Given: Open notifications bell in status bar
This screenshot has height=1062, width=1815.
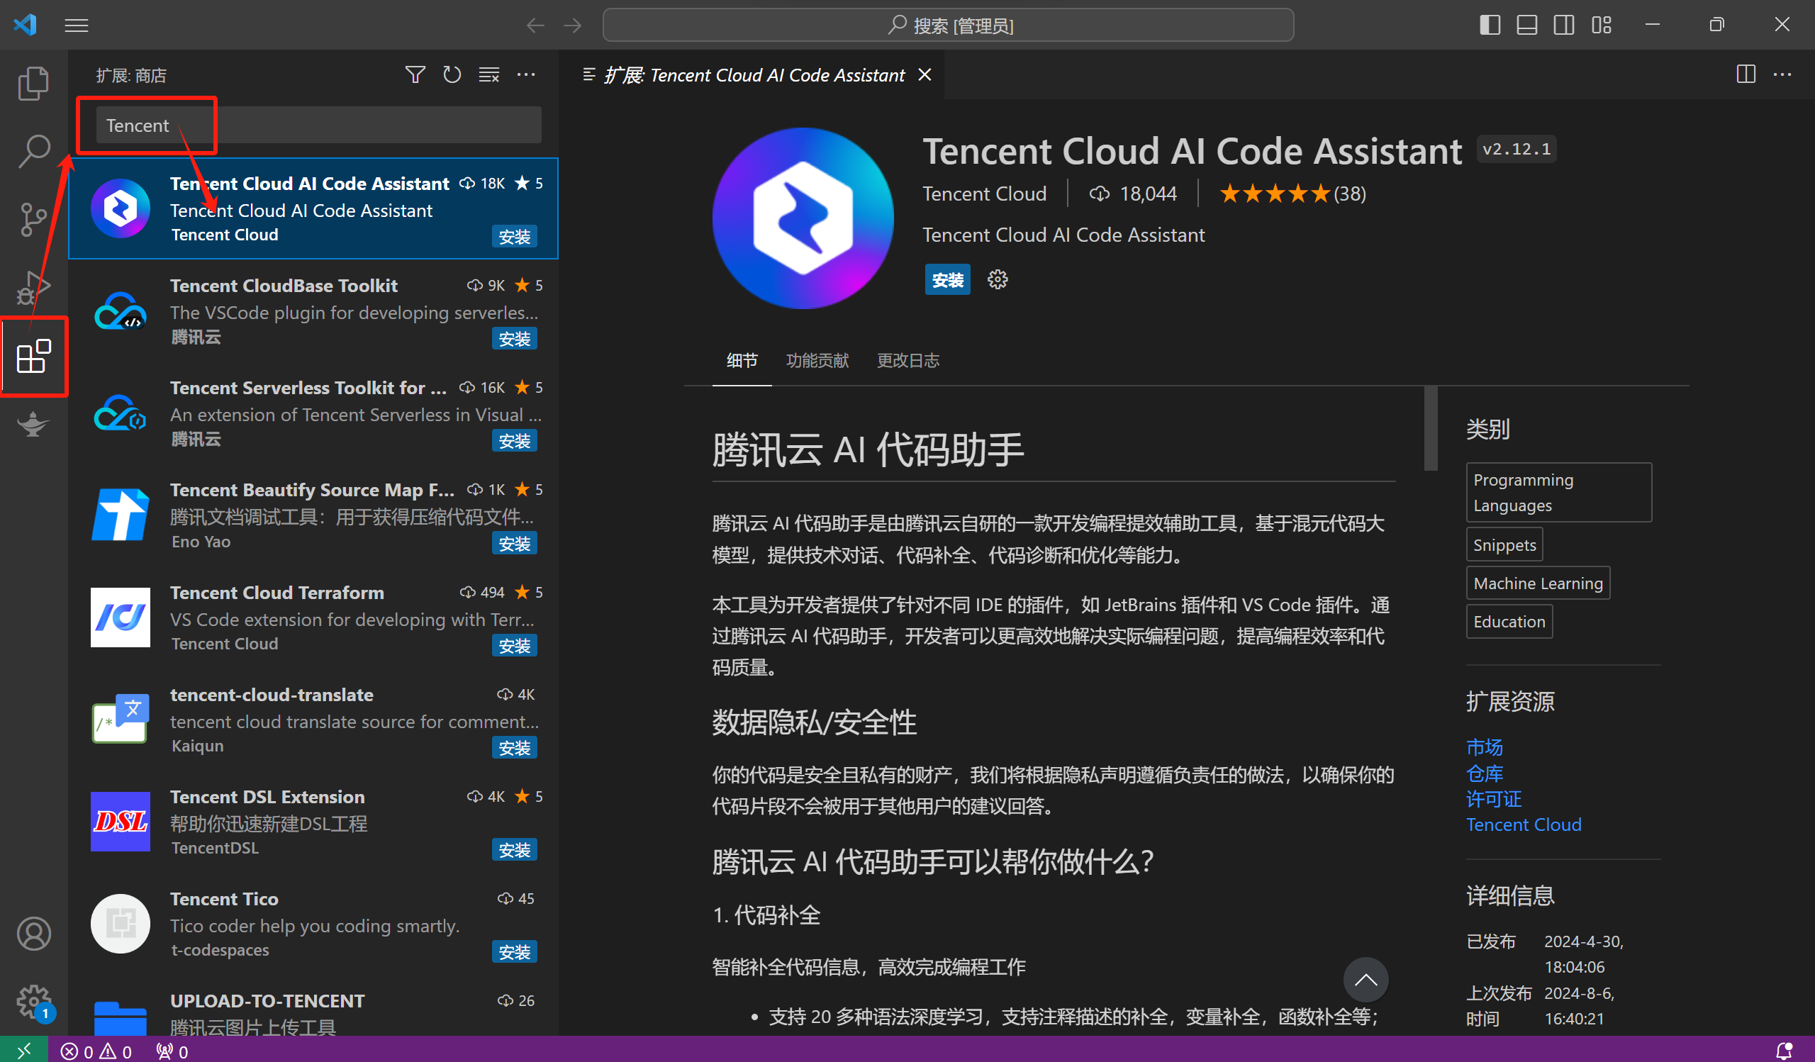Looking at the screenshot, I should coord(1784,1051).
